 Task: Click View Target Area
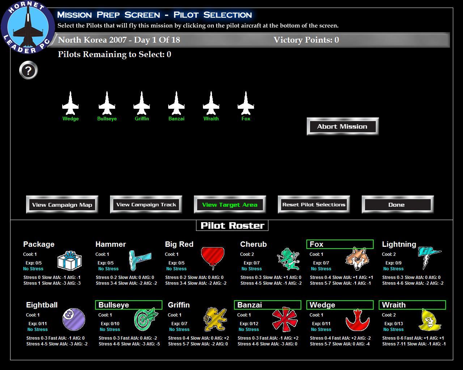pyautogui.click(x=230, y=205)
